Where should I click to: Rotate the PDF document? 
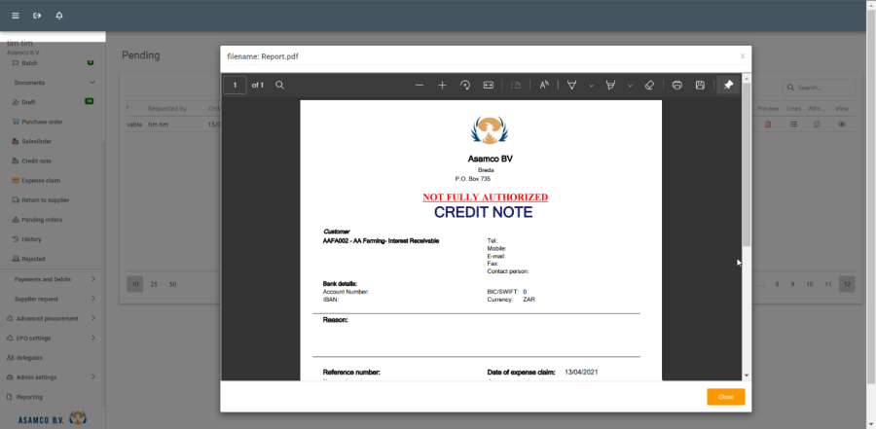[x=465, y=86]
